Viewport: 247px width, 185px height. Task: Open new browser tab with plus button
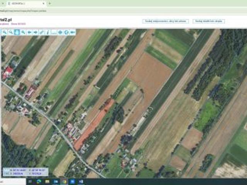(x=50, y=3)
